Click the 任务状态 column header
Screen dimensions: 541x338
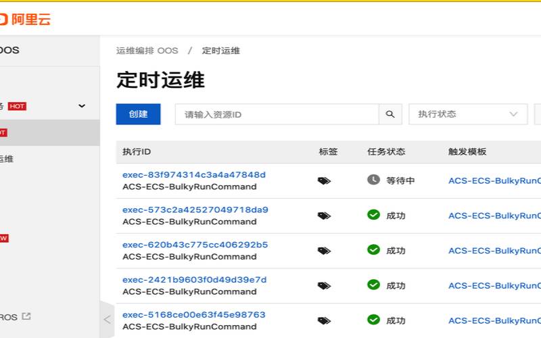coord(386,151)
